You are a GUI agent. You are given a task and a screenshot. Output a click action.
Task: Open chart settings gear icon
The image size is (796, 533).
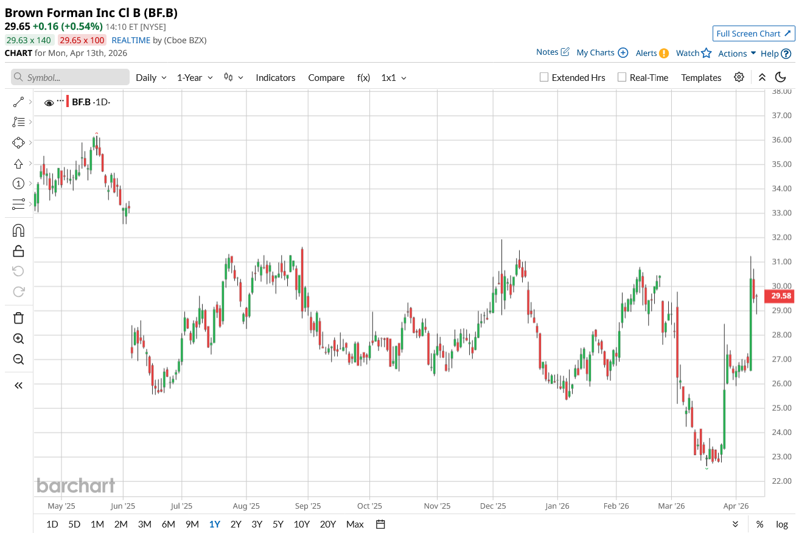point(739,77)
